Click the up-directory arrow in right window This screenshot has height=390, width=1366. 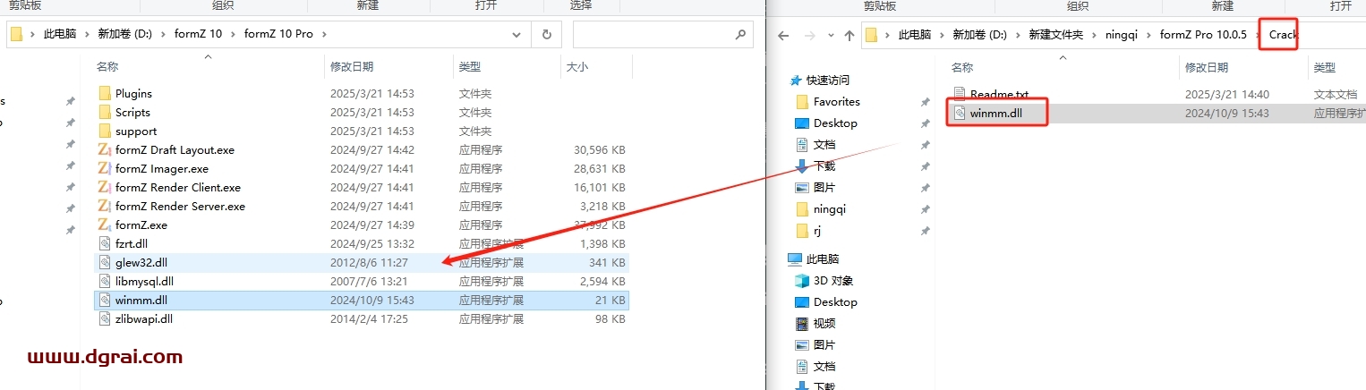coord(849,35)
